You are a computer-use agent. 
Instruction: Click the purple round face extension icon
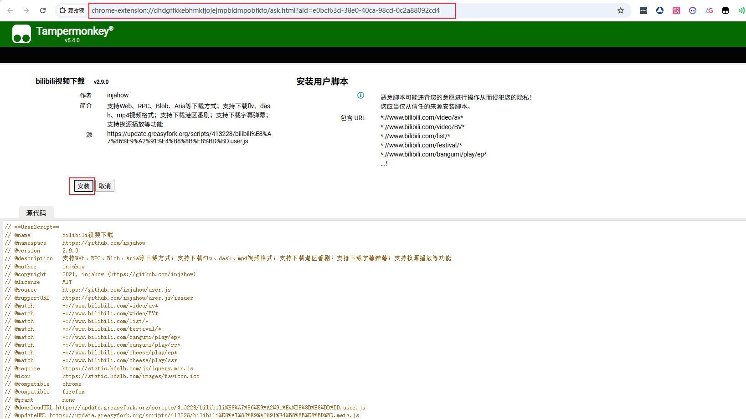point(693,10)
